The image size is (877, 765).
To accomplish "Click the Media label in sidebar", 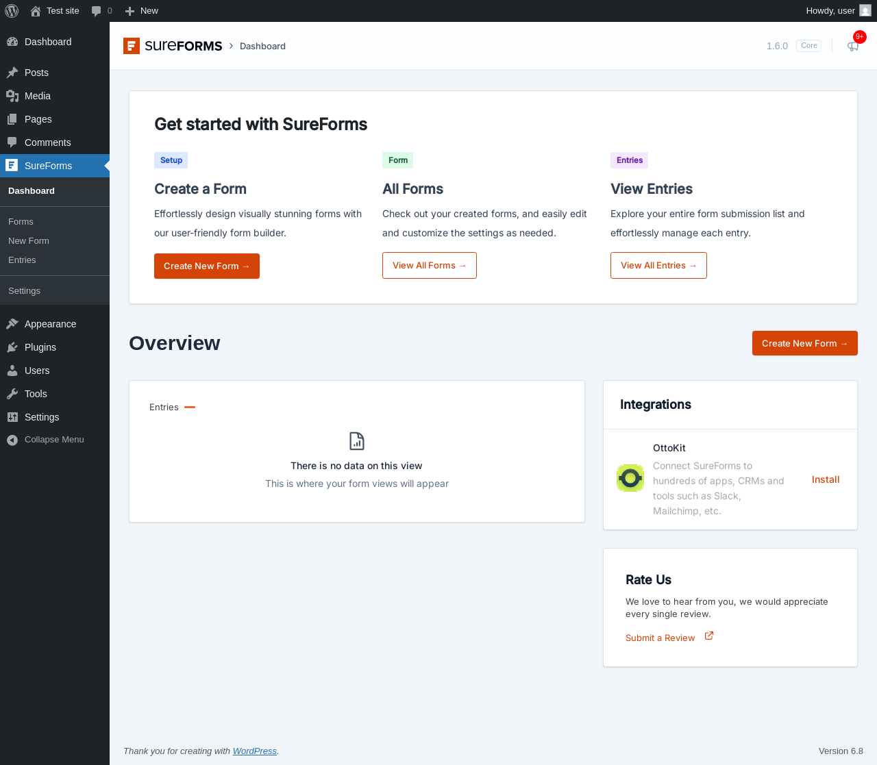I will click(x=38, y=96).
